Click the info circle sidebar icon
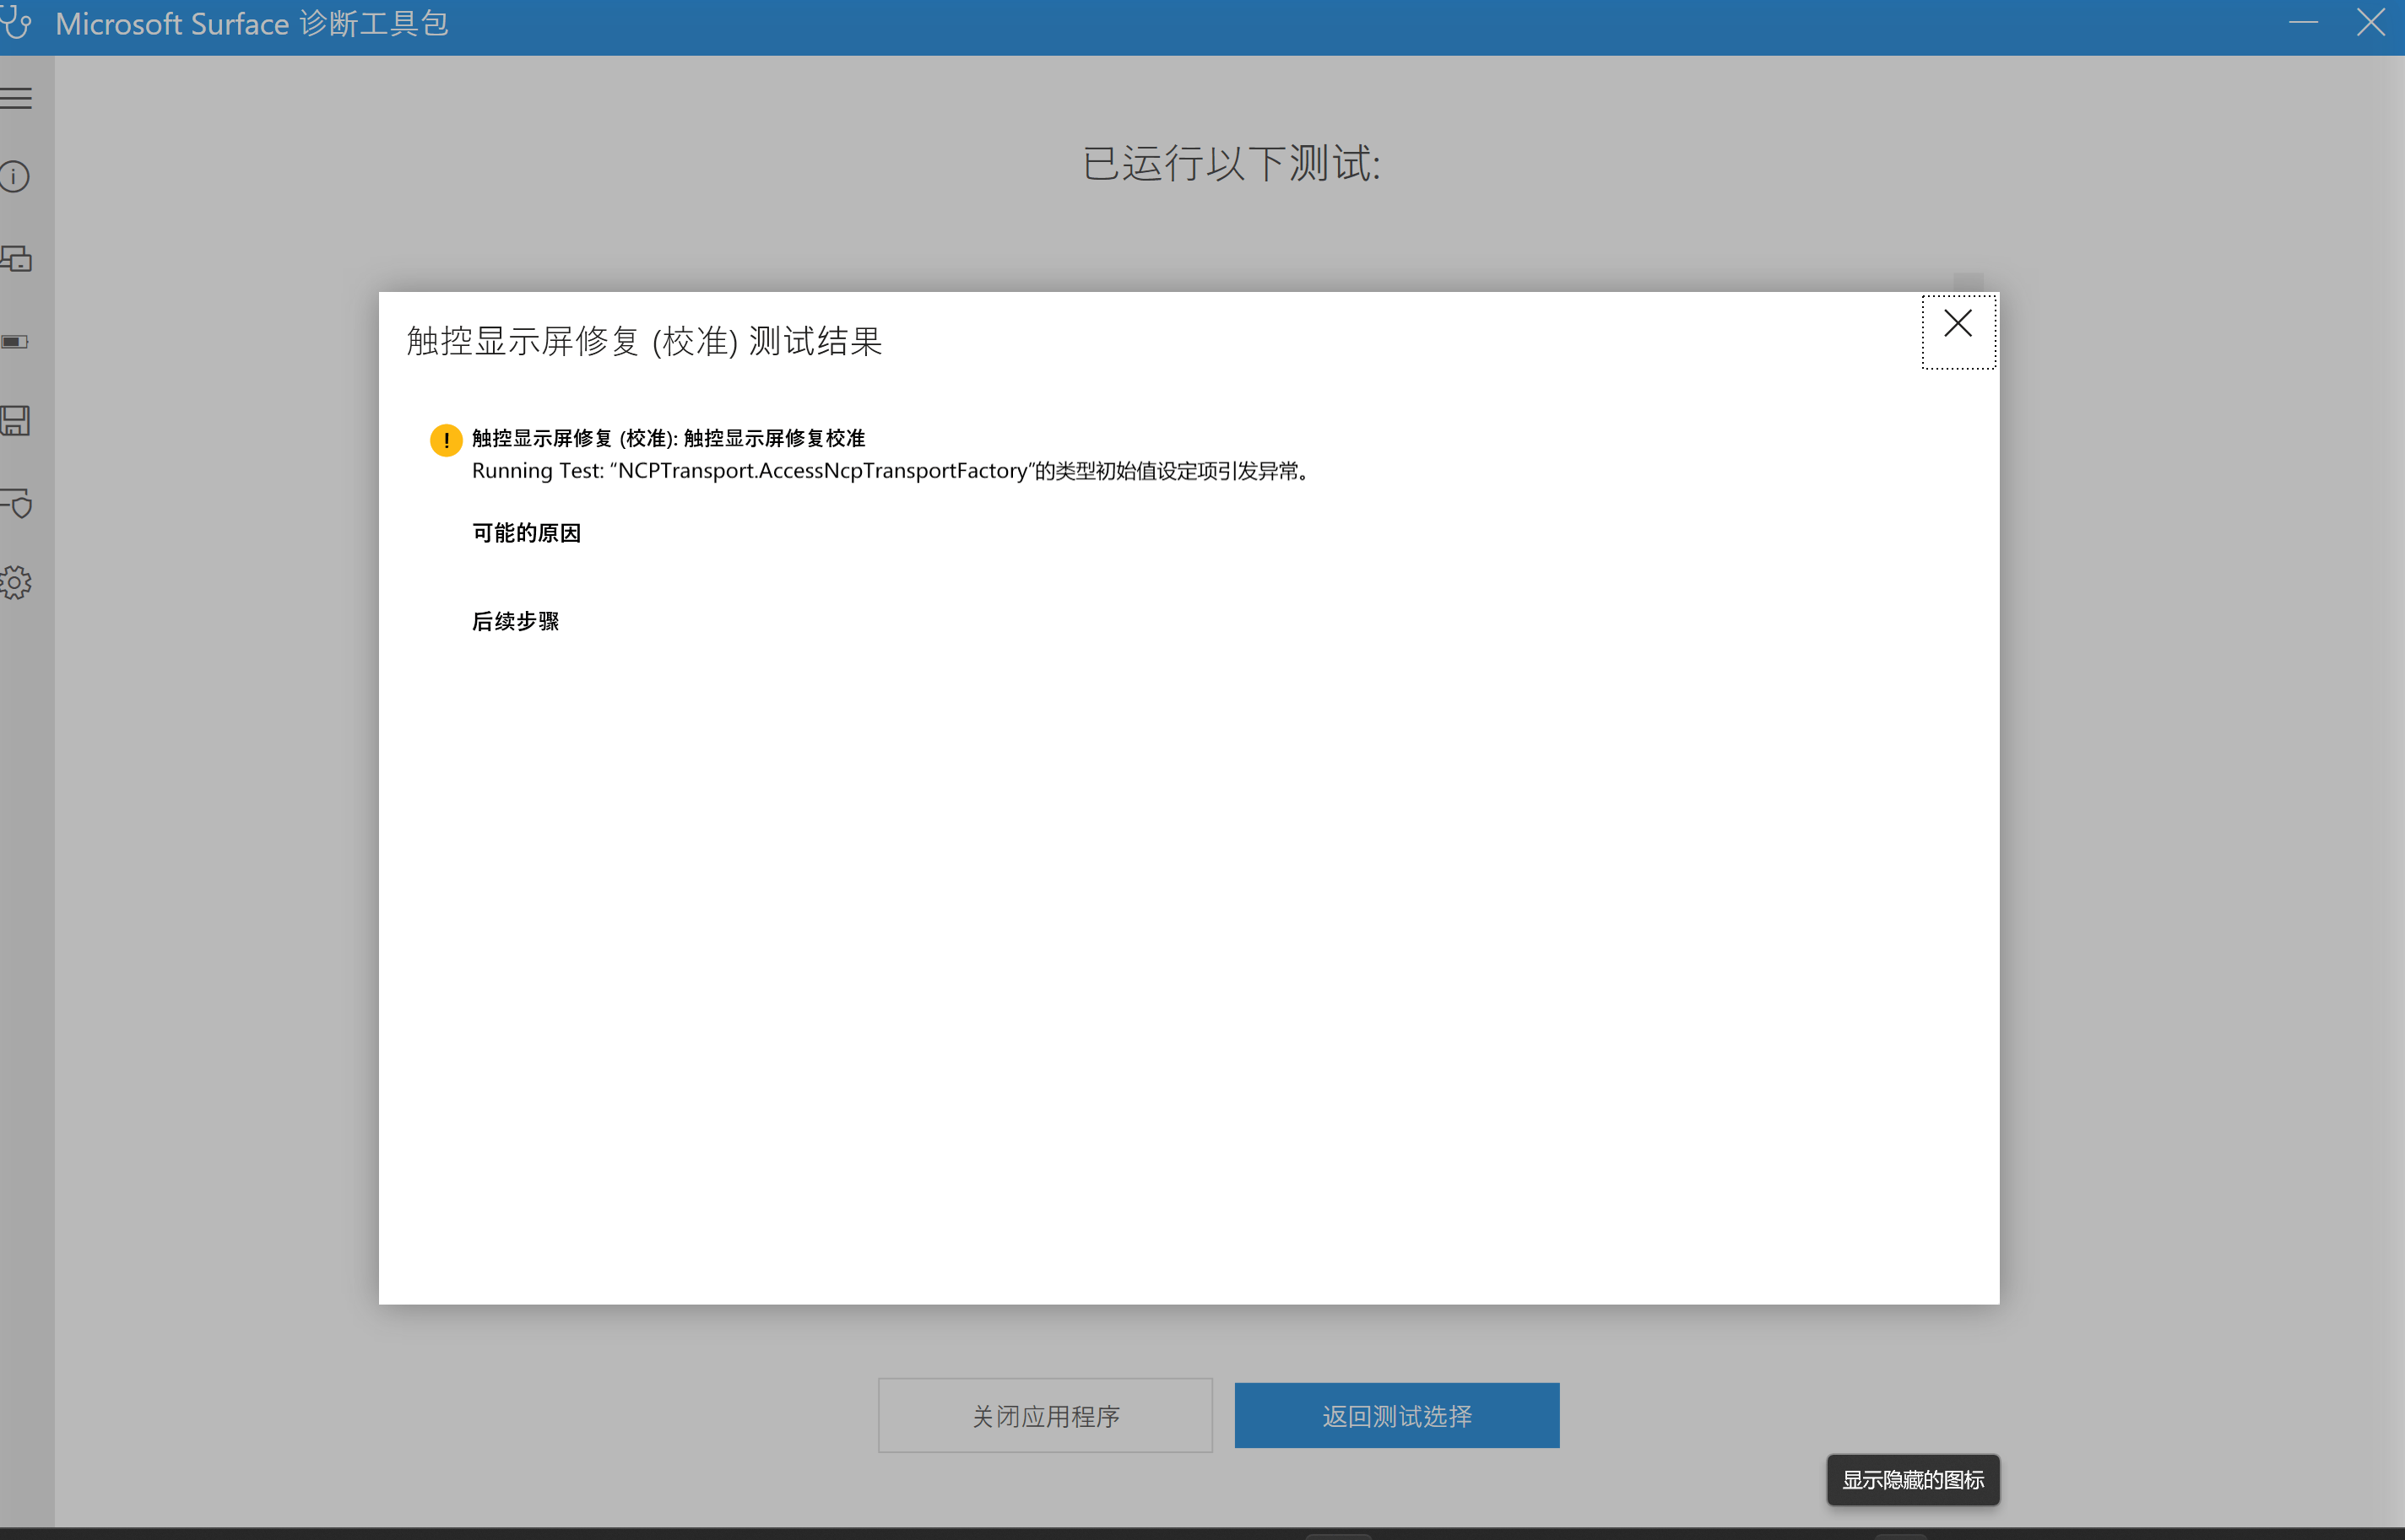The width and height of the screenshot is (2405, 1540). 15,177
